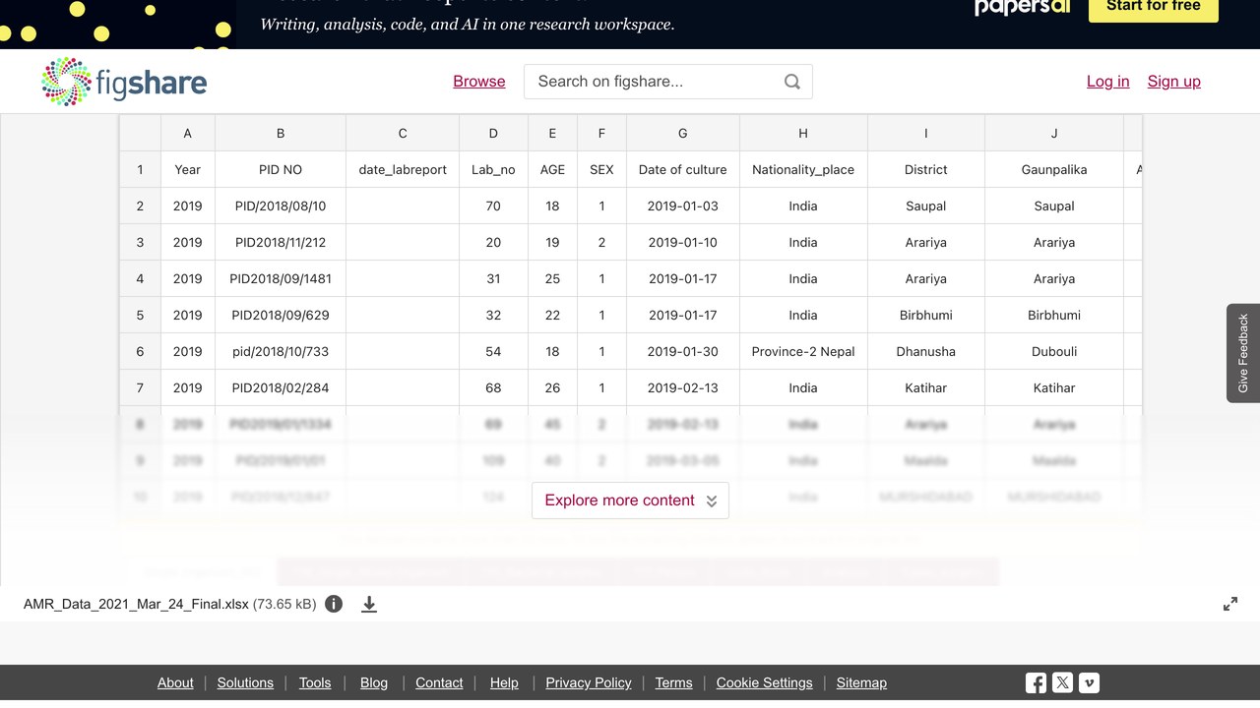Click the 'Dubouli' cell
Image resolution: width=1260 pixels, height=708 pixels.
[x=1054, y=352]
